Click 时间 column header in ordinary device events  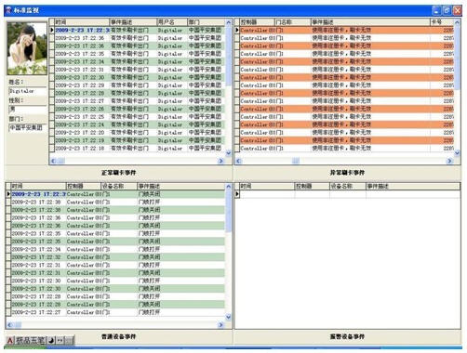coord(38,187)
